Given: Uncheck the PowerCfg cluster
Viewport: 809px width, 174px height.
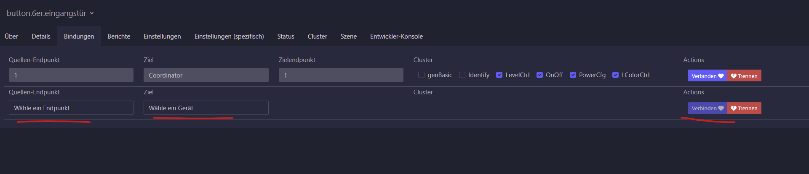Looking at the screenshot, I should coord(573,75).
